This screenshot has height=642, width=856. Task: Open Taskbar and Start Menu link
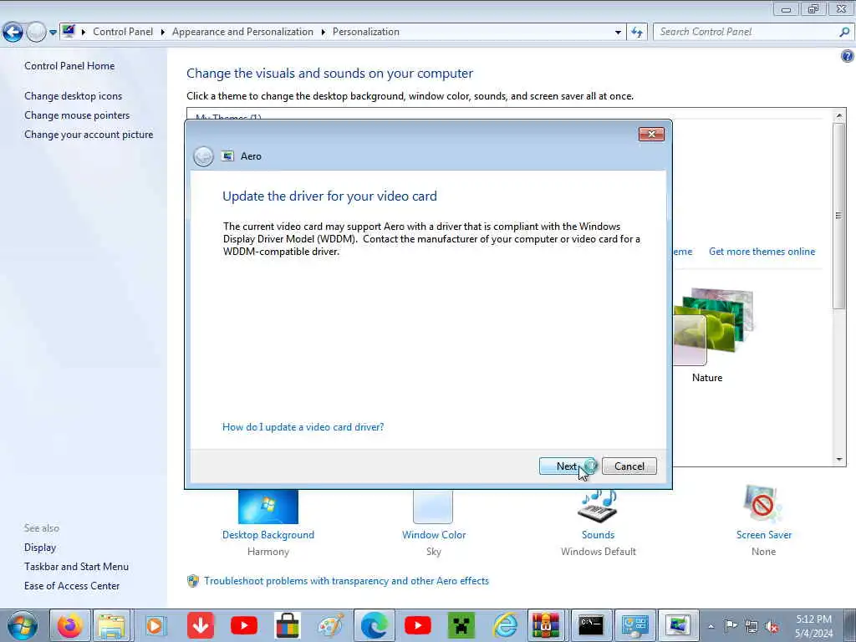76,567
